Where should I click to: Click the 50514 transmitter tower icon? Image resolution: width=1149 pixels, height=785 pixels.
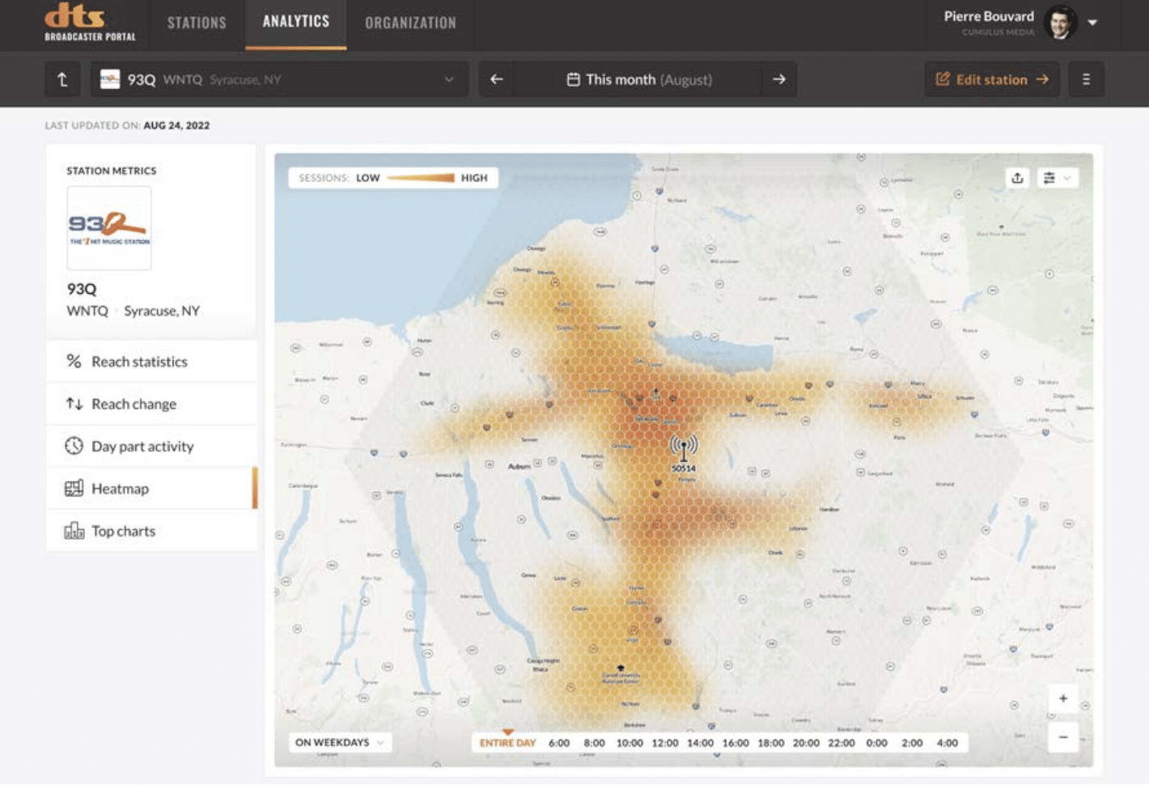pos(684,449)
